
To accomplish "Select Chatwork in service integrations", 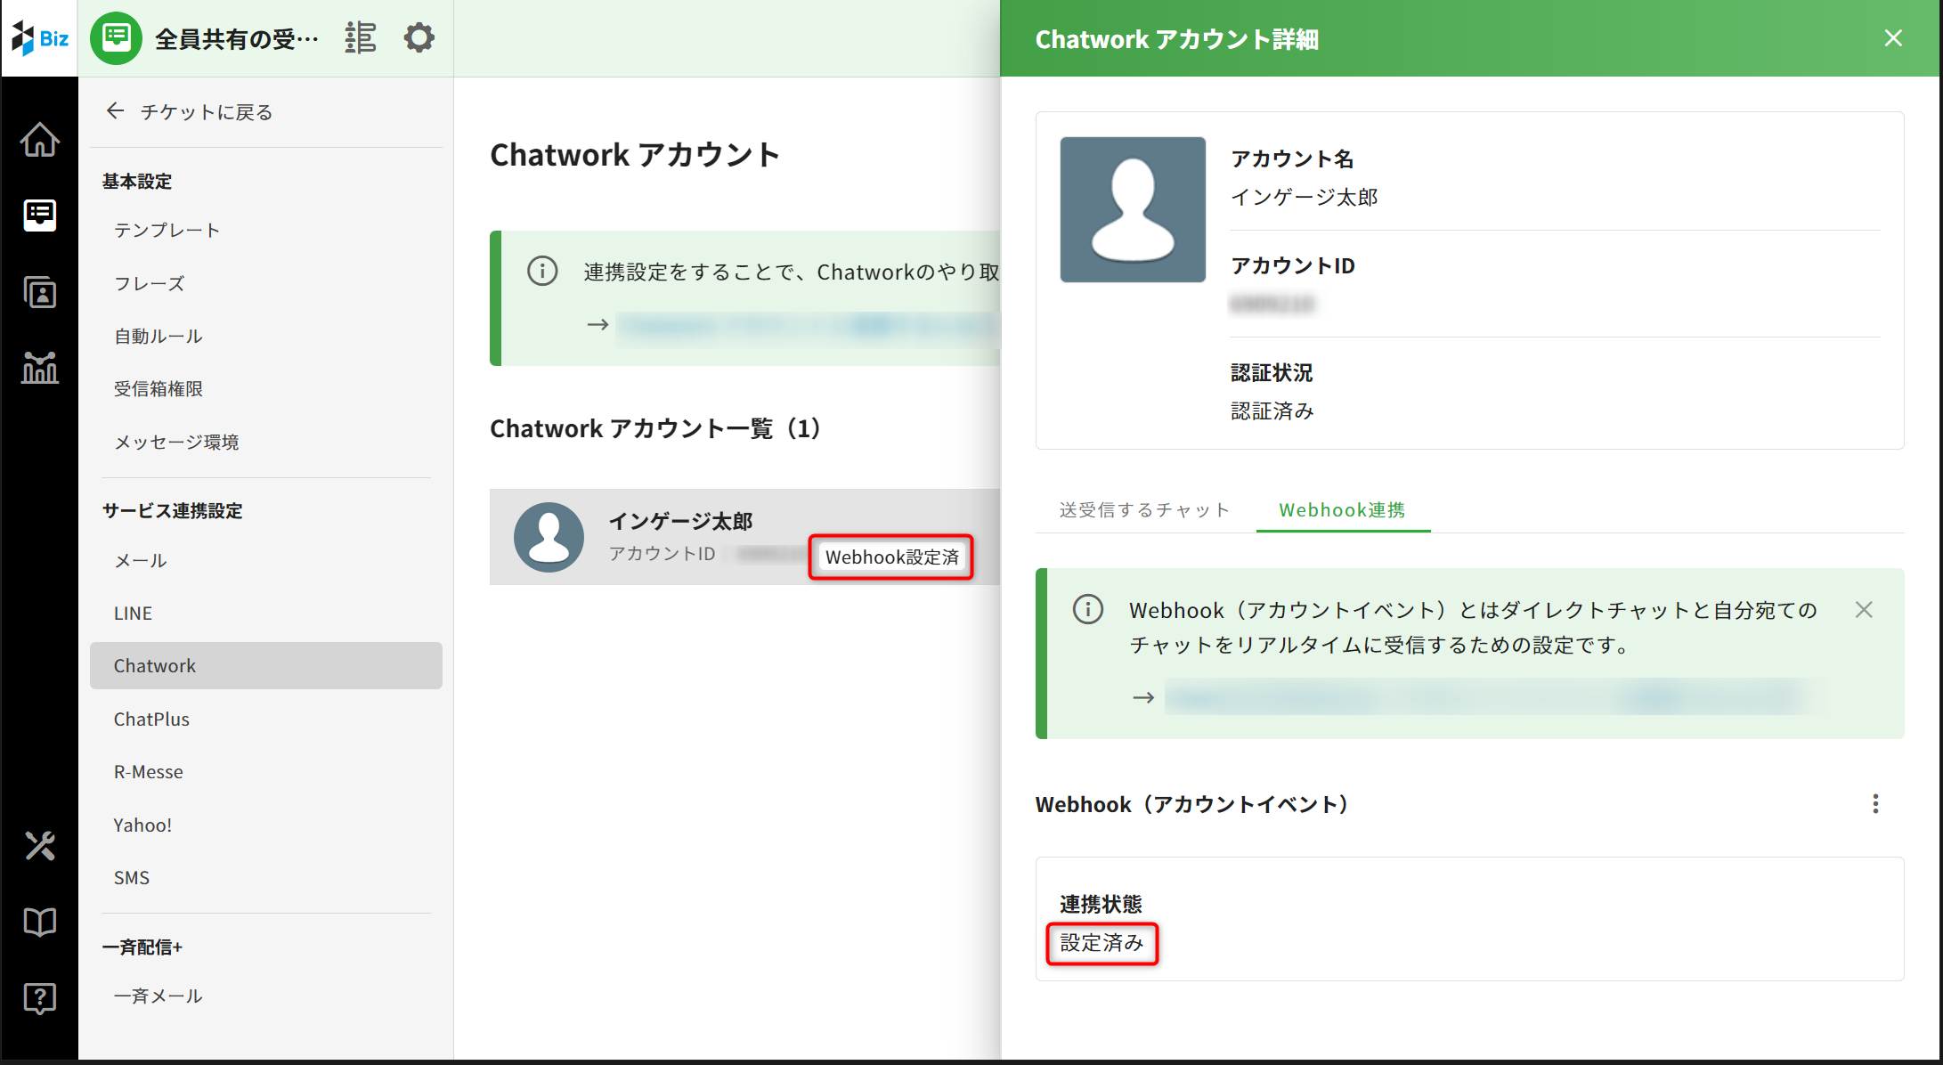I will 265,665.
